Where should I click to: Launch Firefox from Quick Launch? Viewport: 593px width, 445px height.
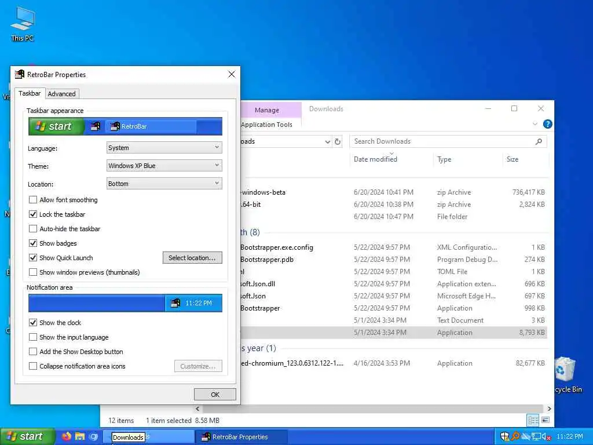coord(66,436)
